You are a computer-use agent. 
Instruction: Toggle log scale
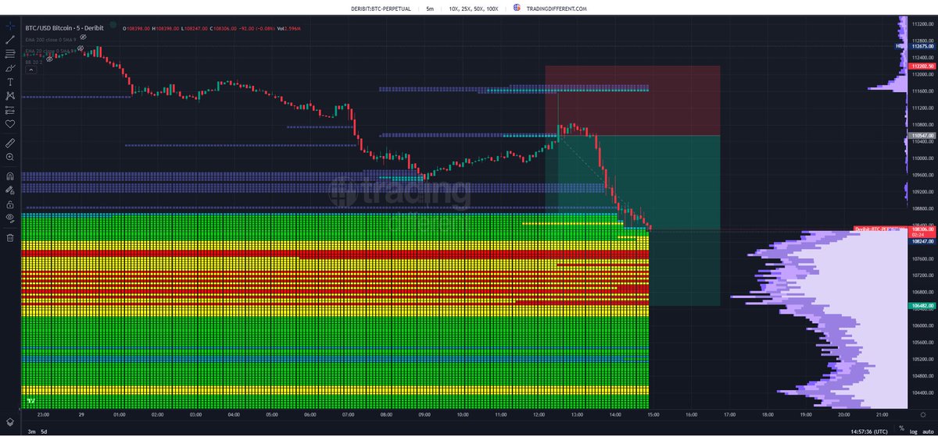click(914, 430)
